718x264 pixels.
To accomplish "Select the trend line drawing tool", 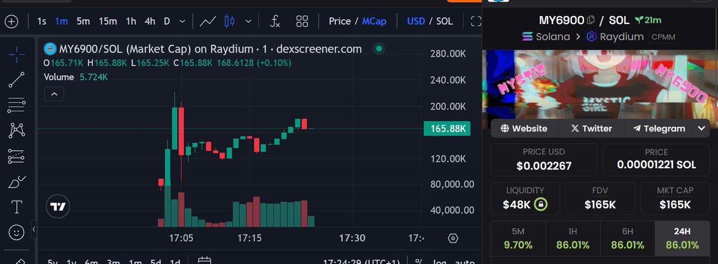I will click(16, 80).
